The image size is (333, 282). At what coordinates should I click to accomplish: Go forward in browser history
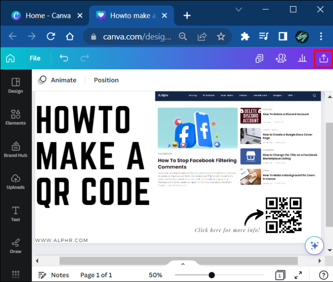coord(32,37)
